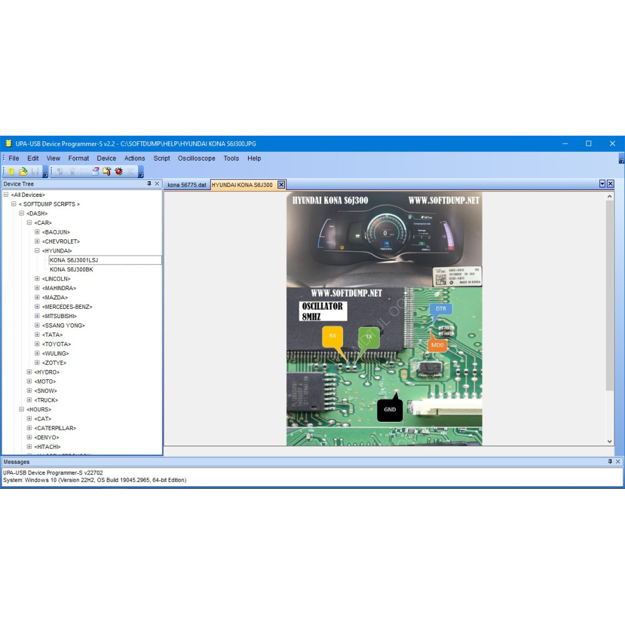Click the grayed Read device toolbar icon
Image resolution: width=625 pixels, height=625 pixels.
[60, 171]
